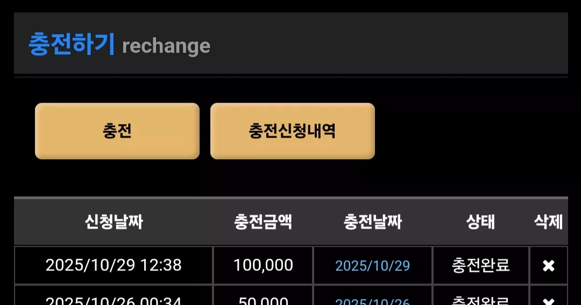Click the 신청날짜 column header
This screenshot has height=305, width=581.
114,222
